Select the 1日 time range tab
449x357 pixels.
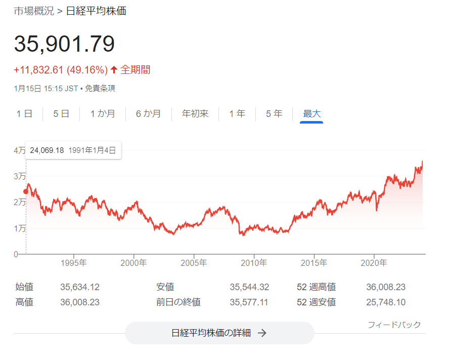(x=24, y=114)
